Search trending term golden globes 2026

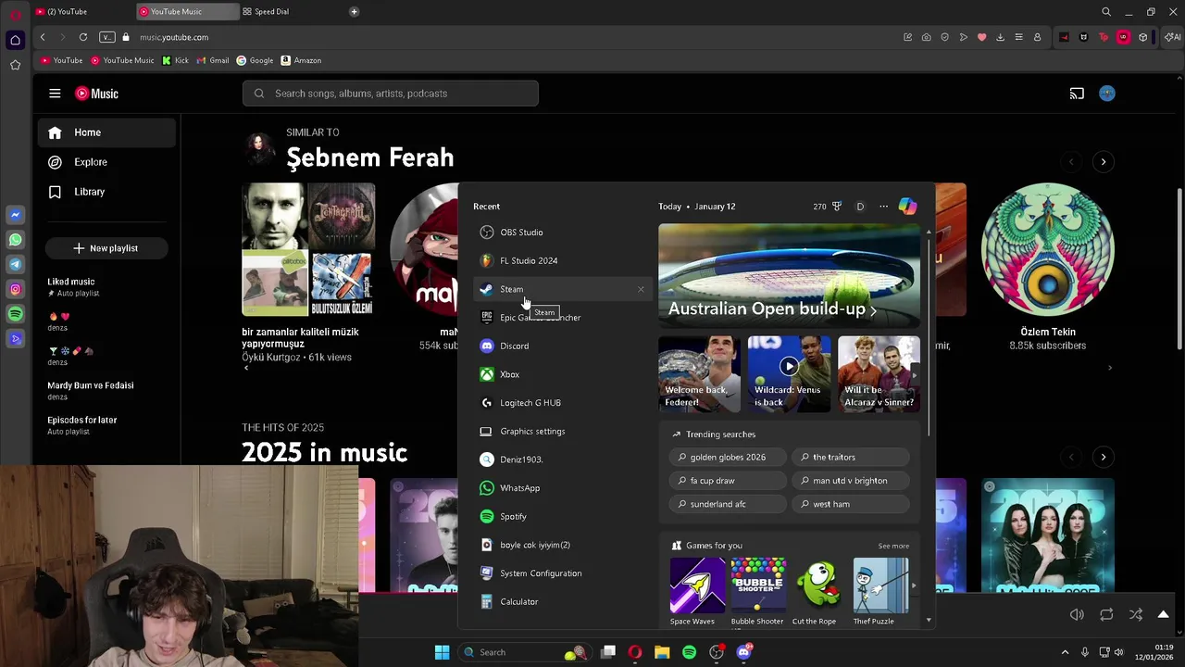point(728,457)
